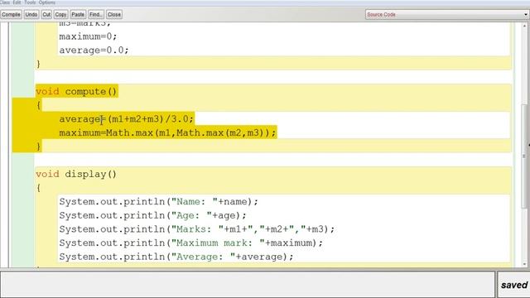Click the vertical scrollbar down arrow
The height and width of the screenshot is (298, 530).
tap(524, 264)
